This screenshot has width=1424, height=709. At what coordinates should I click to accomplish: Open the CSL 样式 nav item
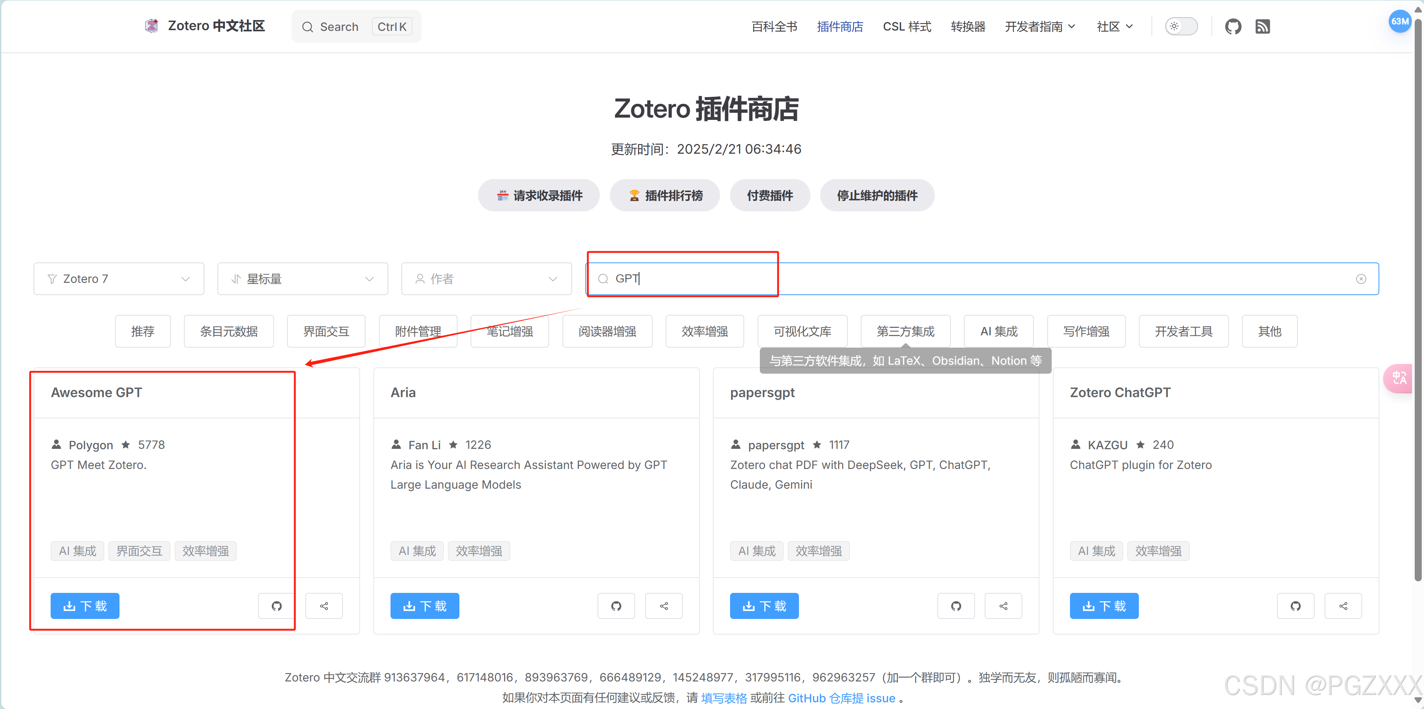click(x=907, y=26)
